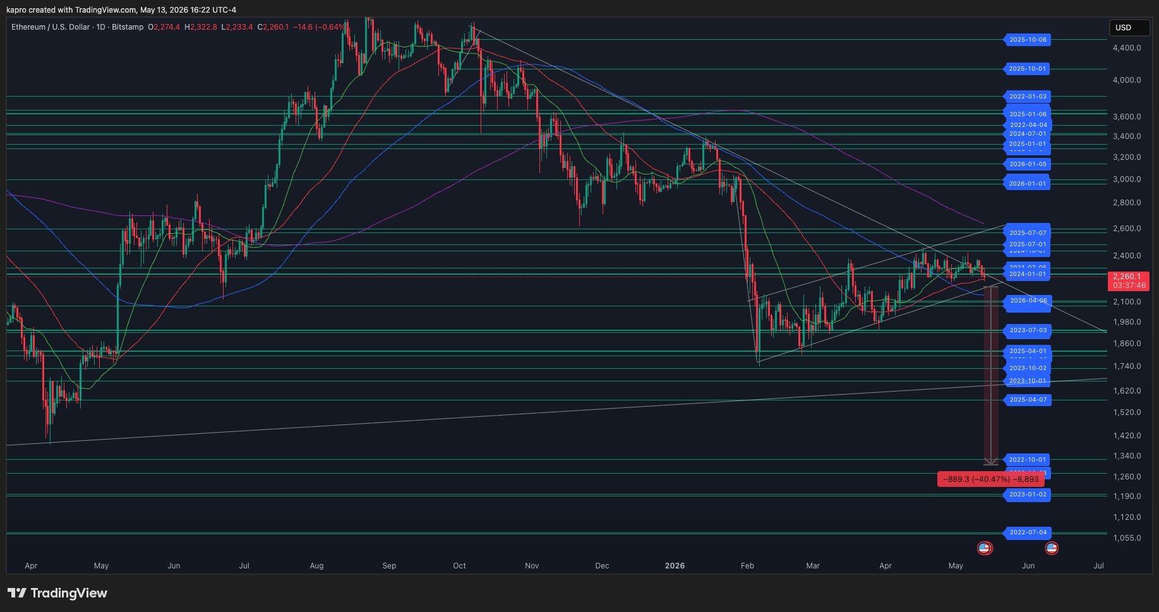Open the US economic event flag near Jun
1159x612 pixels.
(x=1052, y=548)
